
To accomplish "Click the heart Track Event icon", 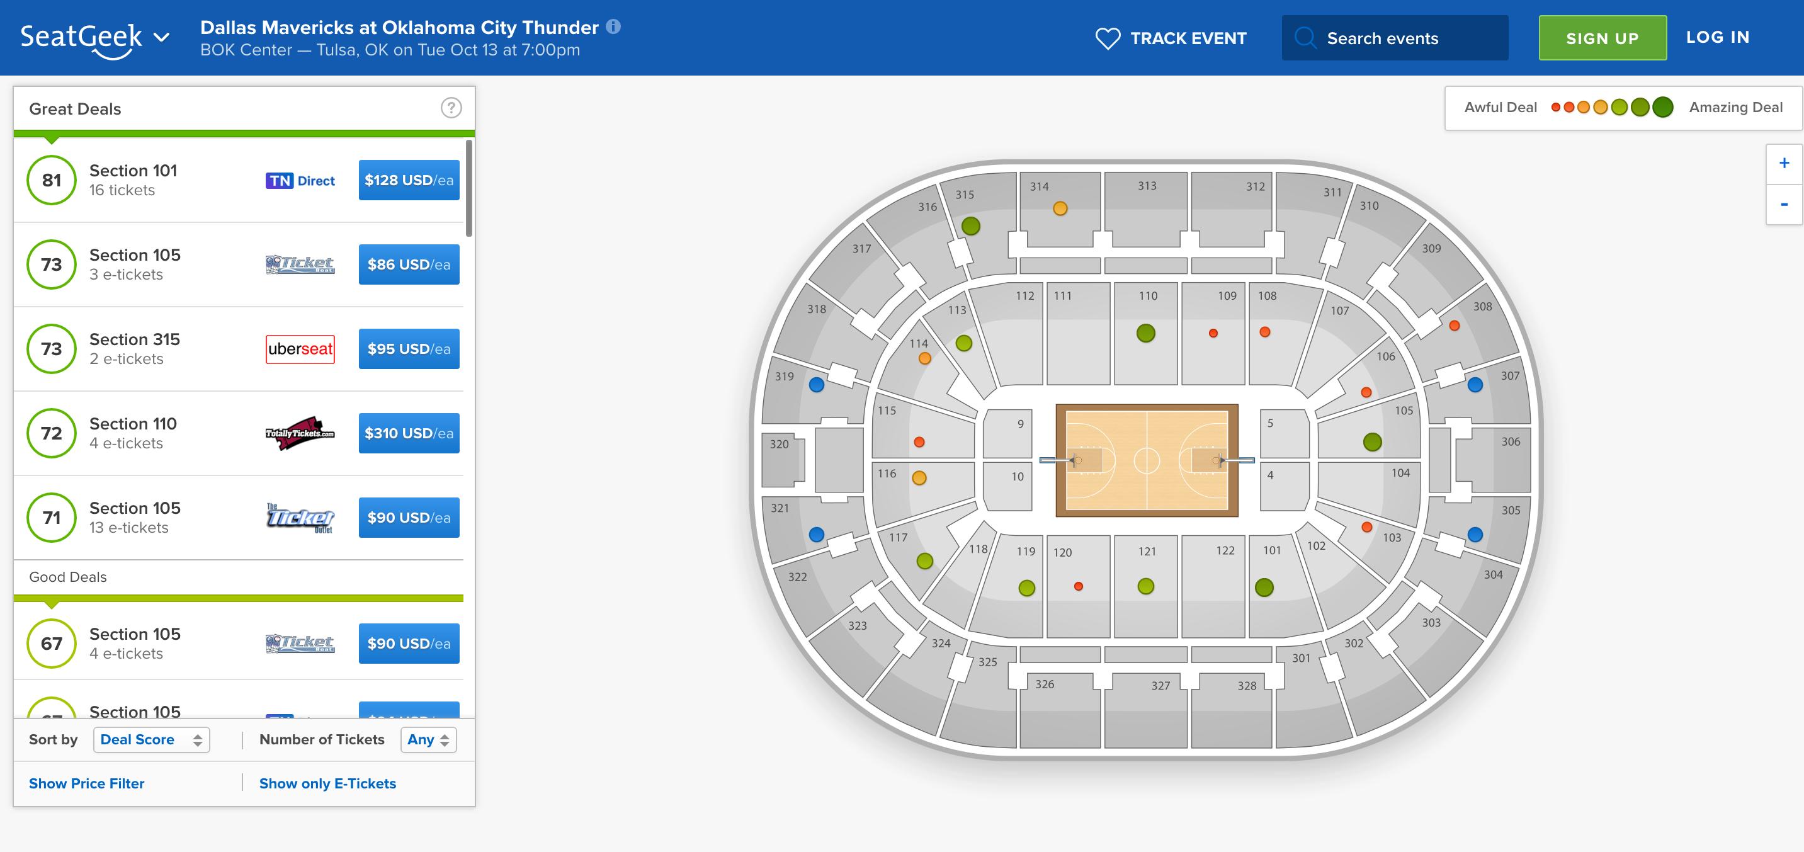I will click(x=1107, y=38).
